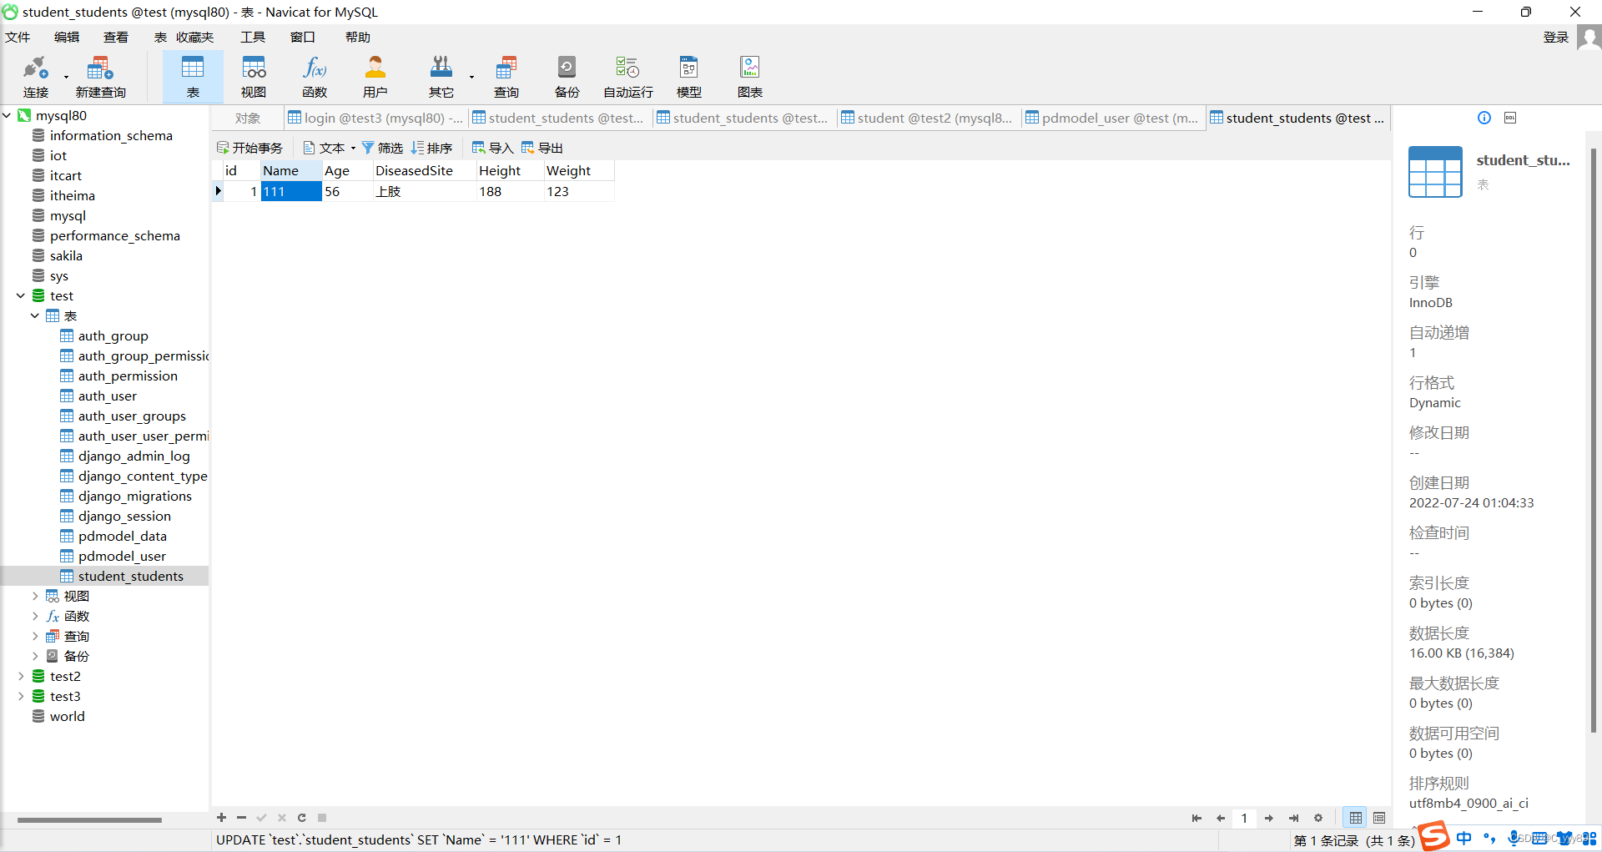This screenshot has width=1602, height=852.
Task: Click the 筛选 (Filter) button
Action: [382, 148]
